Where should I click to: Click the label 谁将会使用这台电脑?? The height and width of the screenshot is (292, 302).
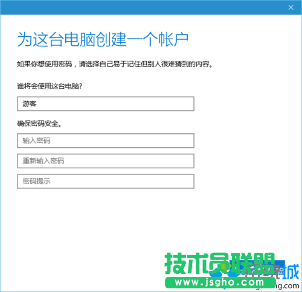tap(50, 86)
